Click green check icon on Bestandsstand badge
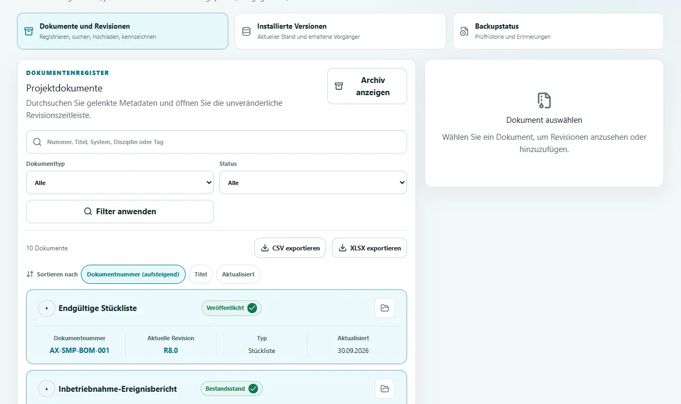This screenshot has width=681, height=404. (253, 389)
